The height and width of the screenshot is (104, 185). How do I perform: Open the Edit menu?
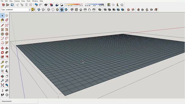tap(6, 1)
